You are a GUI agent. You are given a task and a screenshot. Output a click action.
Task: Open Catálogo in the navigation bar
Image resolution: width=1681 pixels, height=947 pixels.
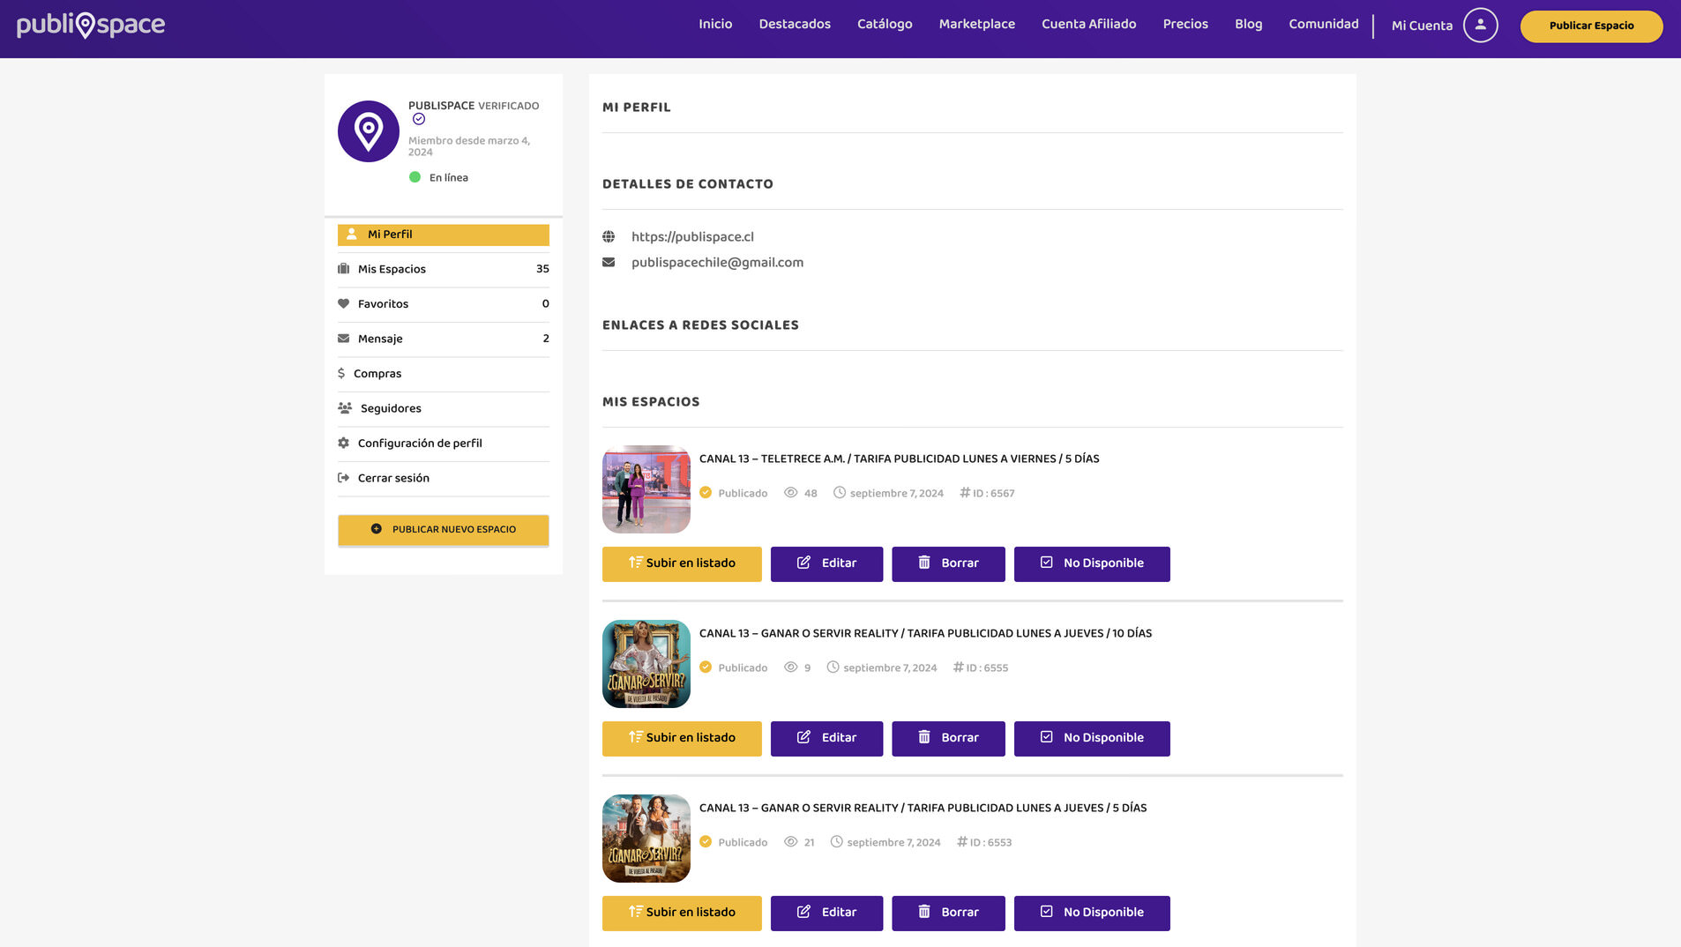coord(885,24)
